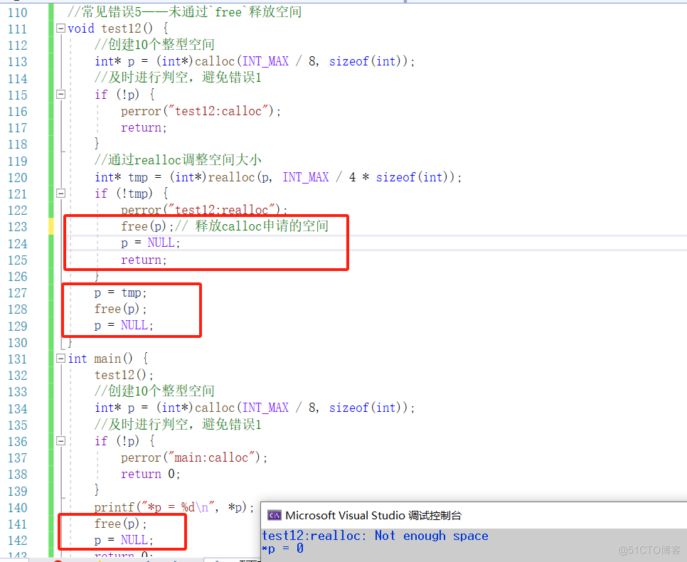Click the test12(); call in main

coord(124,375)
